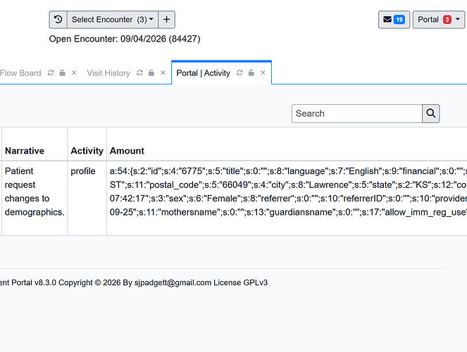Select the Portal | Activity tab
The width and height of the screenshot is (467, 352).
(x=203, y=73)
